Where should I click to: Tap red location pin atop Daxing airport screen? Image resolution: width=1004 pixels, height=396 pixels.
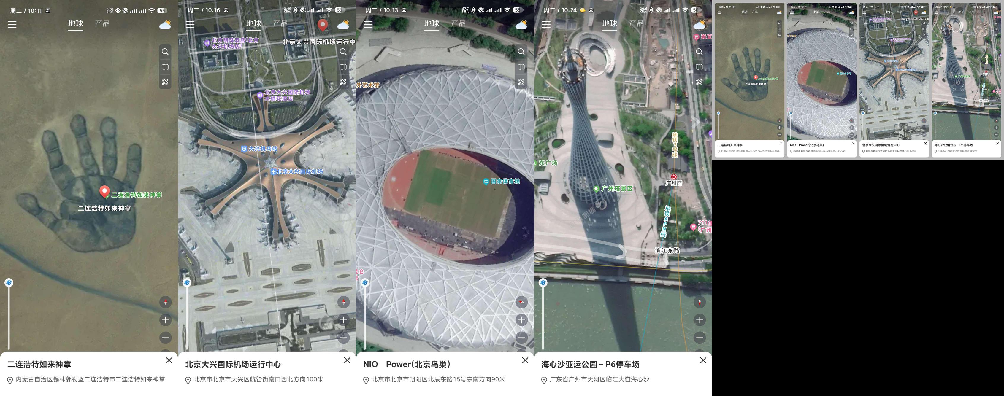[322, 25]
